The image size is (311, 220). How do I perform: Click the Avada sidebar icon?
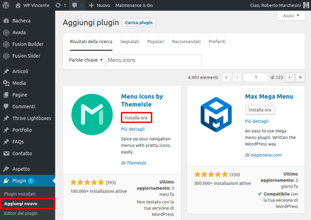pos(6,33)
